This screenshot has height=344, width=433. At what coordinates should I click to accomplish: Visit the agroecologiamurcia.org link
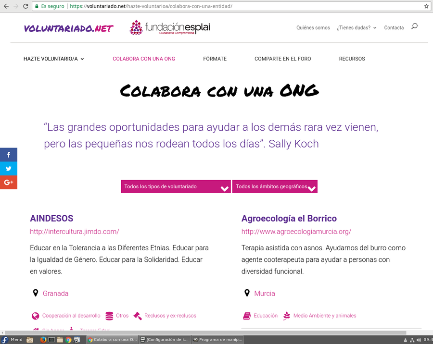tap(296, 232)
